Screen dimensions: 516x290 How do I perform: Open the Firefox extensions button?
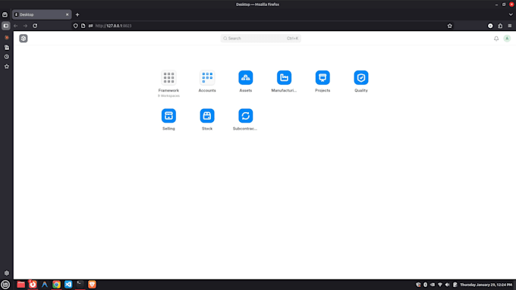click(x=500, y=26)
